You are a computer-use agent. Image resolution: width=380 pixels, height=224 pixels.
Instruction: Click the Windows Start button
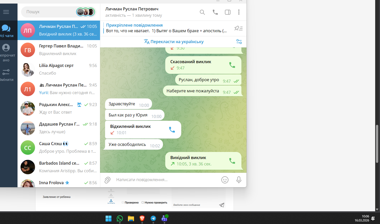pyautogui.click(x=108, y=218)
